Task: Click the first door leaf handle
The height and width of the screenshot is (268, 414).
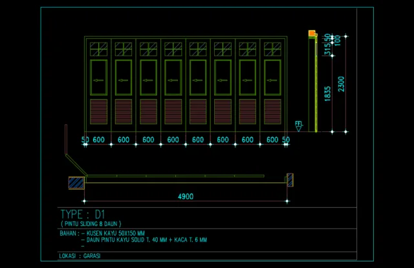Action: pyautogui.click(x=98, y=80)
